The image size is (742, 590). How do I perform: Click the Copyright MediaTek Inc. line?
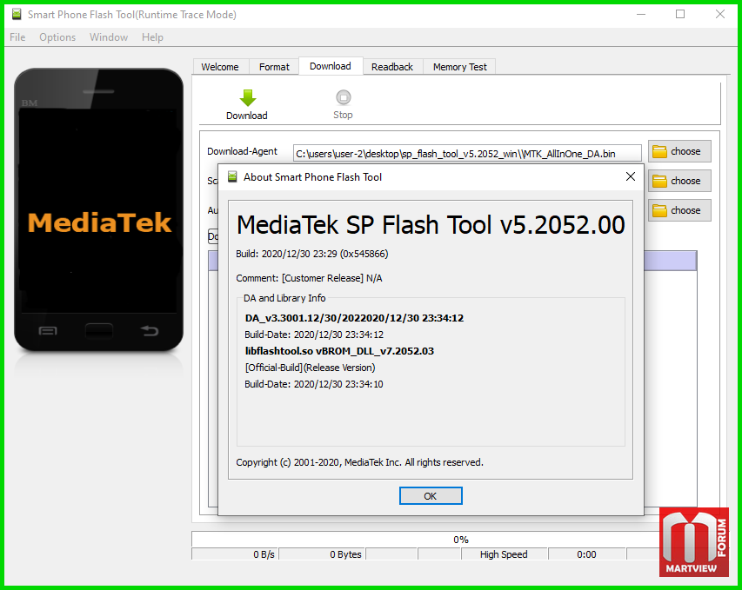[x=359, y=462]
